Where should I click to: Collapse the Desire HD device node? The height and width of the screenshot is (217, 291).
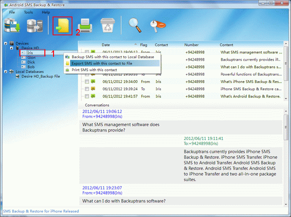click(x=12, y=48)
